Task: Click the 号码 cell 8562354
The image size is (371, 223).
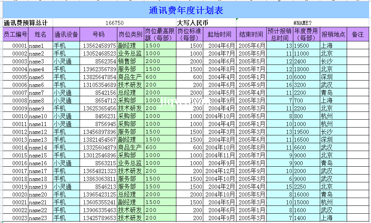Action: (99, 61)
